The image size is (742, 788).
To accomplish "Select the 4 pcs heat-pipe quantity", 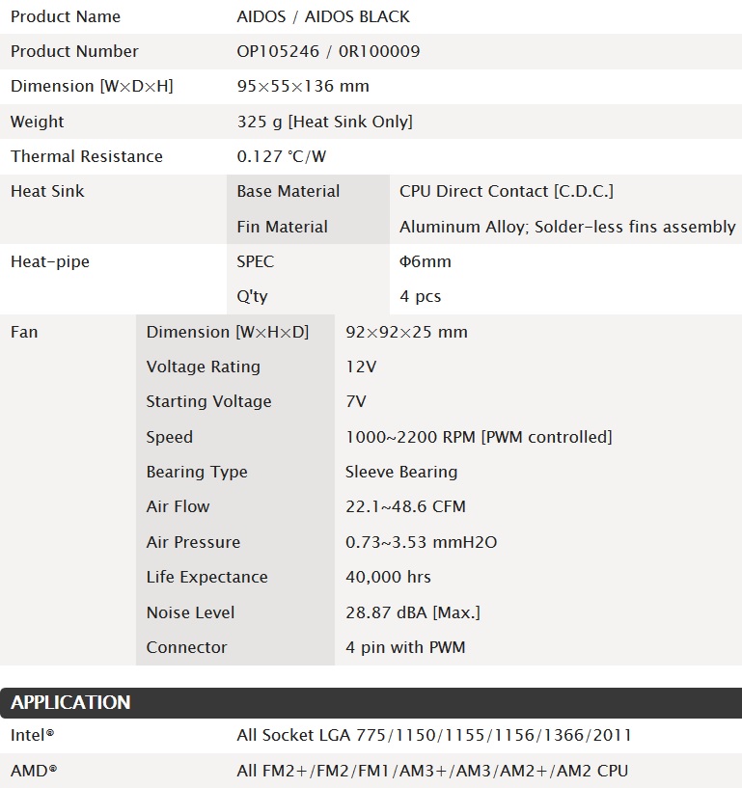I will [x=421, y=296].
